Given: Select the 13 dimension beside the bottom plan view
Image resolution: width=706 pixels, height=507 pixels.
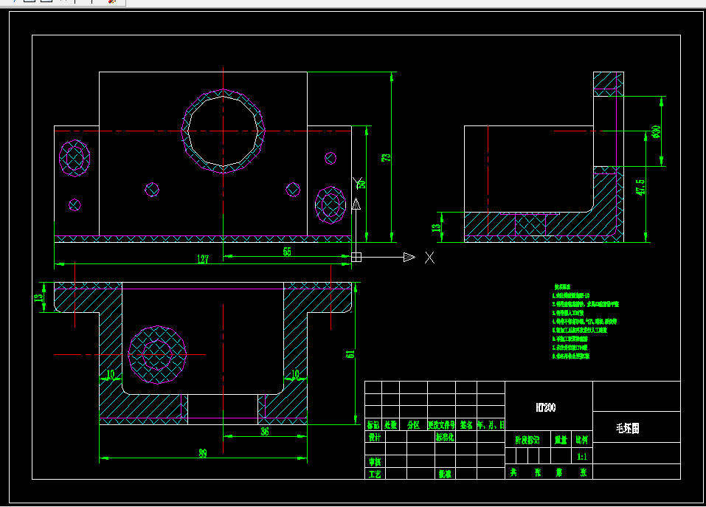Looking at the screenshot, I should [x=38, y=297].
